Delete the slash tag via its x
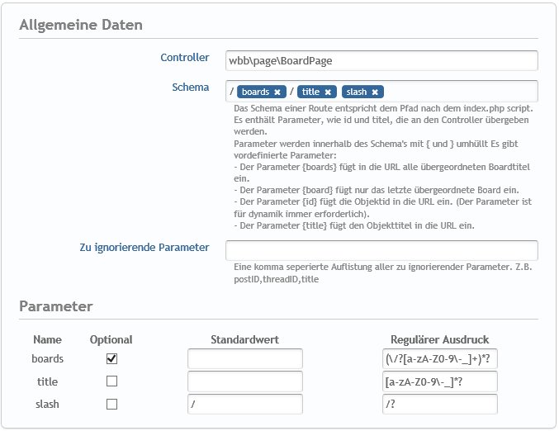The image size is (559, 431). tap(375, 92)
